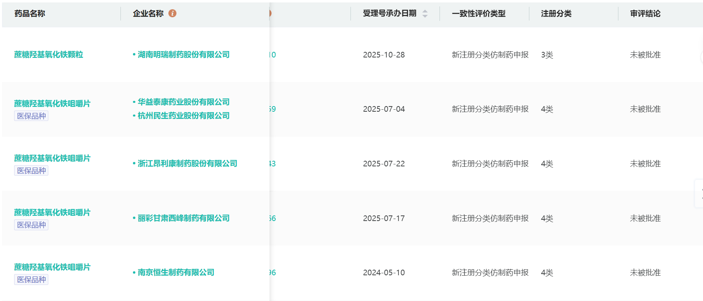This screenshot has width=703, height=301.
Task: Click 4类 in the 2024-05-10 row
Action: [x=547, y=273]
